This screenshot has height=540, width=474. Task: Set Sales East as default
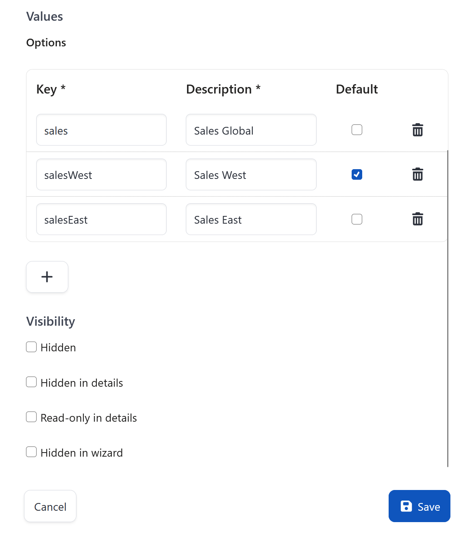[x=357, y=219]
